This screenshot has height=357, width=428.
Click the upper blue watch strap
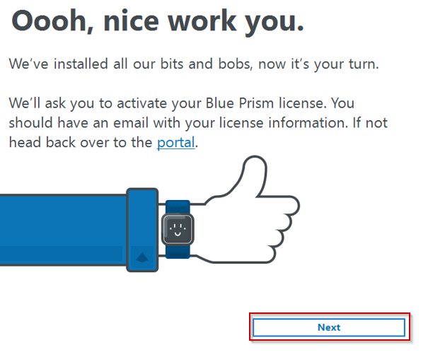178,207
